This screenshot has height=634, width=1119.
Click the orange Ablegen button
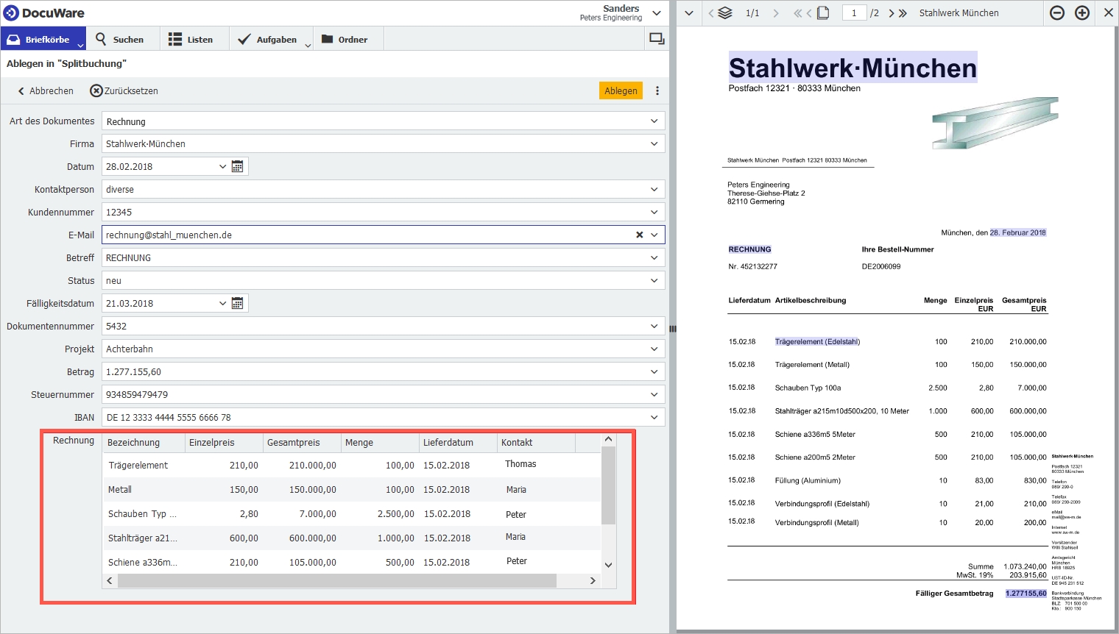[621, 90]
